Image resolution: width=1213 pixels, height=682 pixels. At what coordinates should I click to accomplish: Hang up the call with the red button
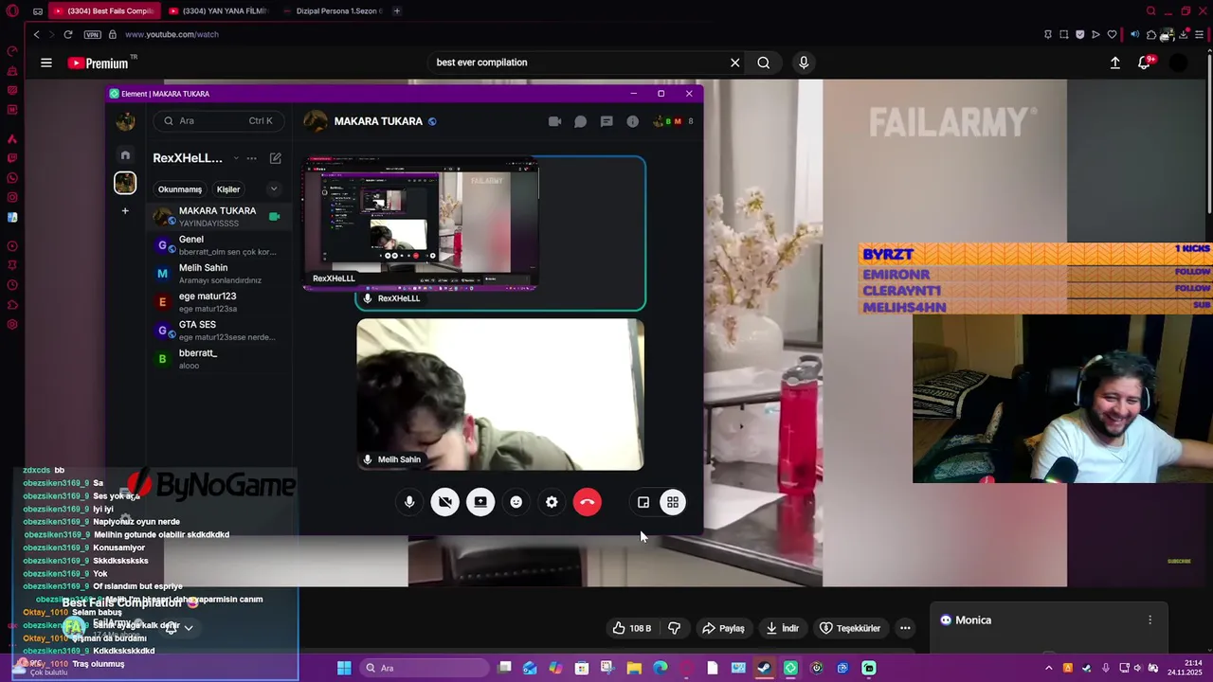tap(588, 502)
